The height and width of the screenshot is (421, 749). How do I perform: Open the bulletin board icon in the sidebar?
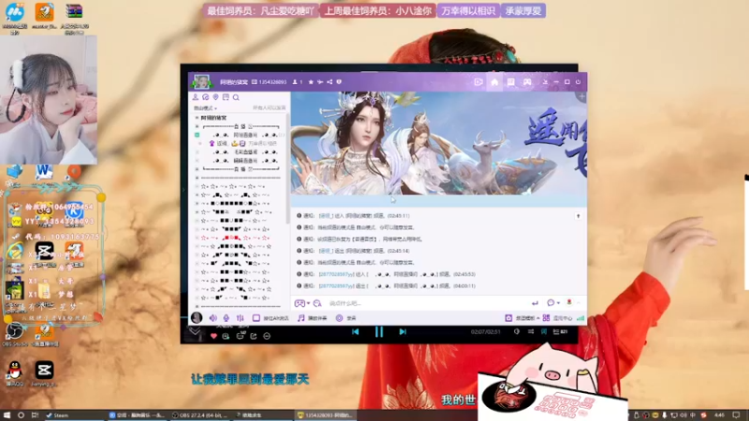[226, 97]
